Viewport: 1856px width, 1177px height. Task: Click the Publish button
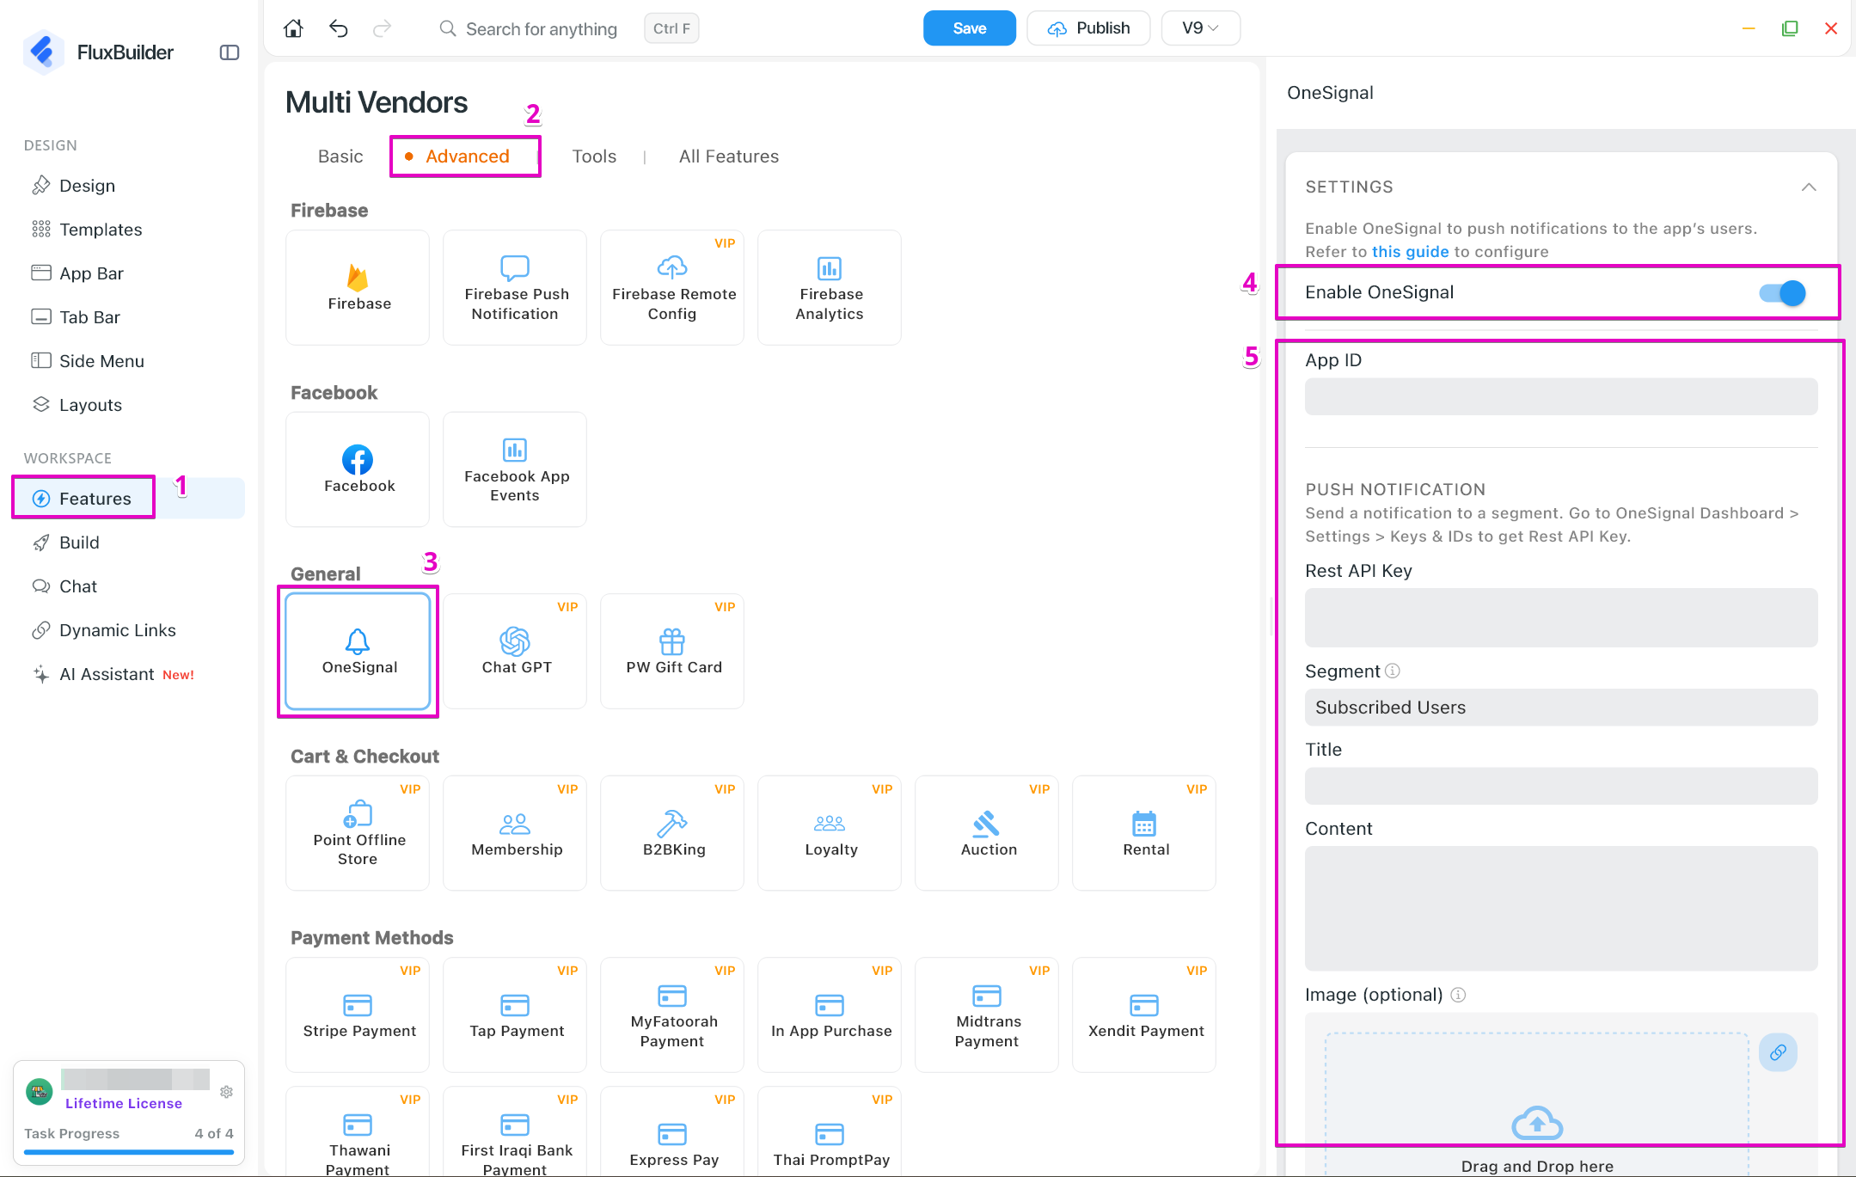point(1088,28)
